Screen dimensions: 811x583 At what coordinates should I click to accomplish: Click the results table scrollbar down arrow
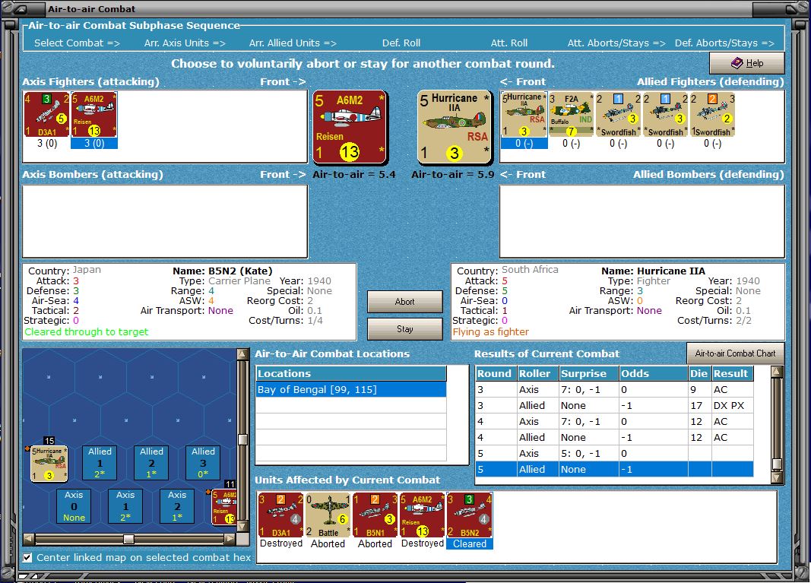pos(777,477)
